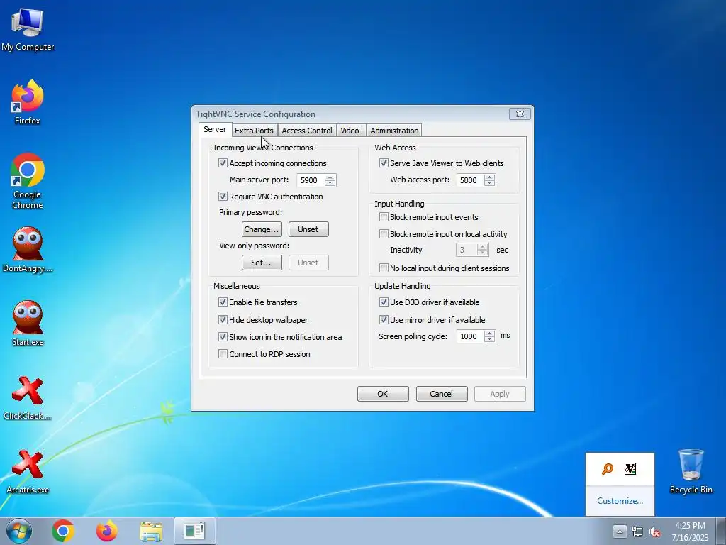This screenshot has width=726, height=545.
Task: Switch to the Extra Ports tab
Action: click(x=254, y=131)
